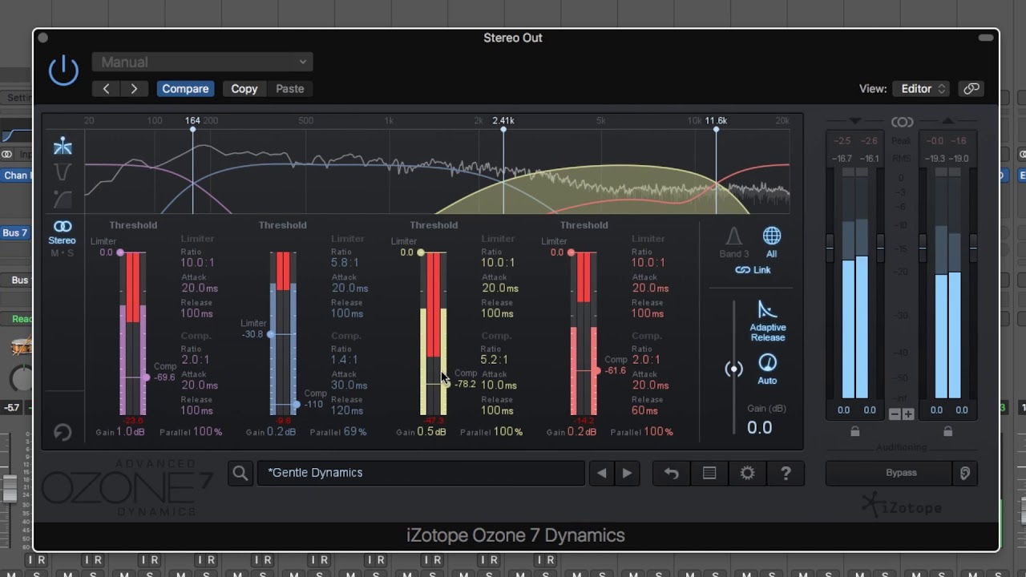Click band 1 limiter threshold handle at 0.0
The image size is (1026, 577).
[x=120, y=252]
